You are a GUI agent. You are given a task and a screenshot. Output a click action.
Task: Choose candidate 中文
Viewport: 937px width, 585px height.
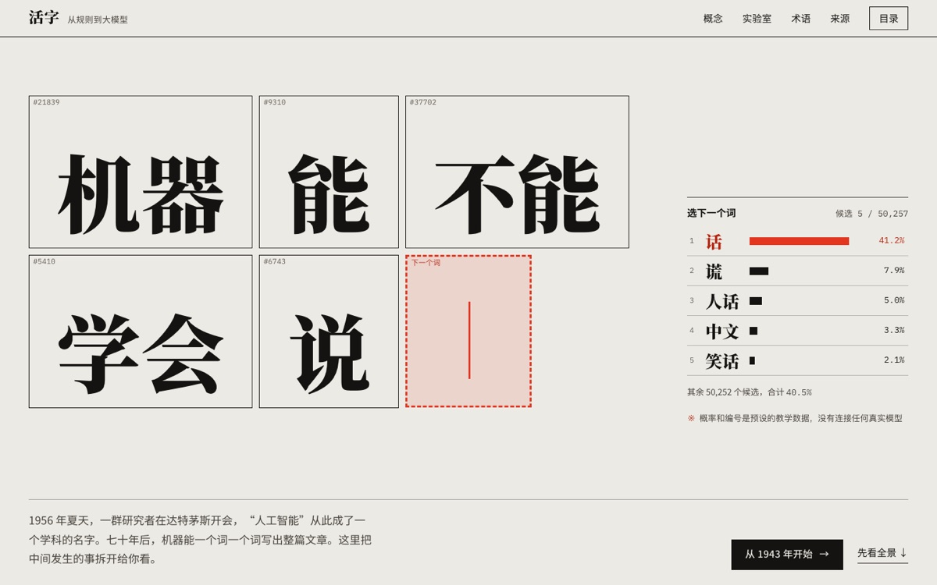797,331
